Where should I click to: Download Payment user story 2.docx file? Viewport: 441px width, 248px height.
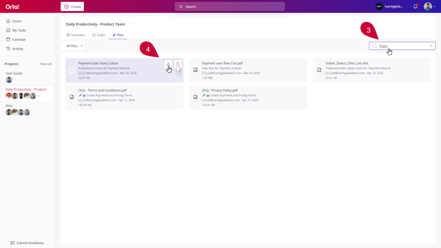pos(168,64)
